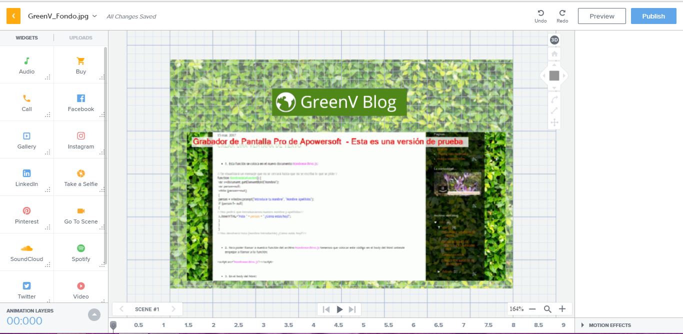Add the Call widget

click(26, 102)
